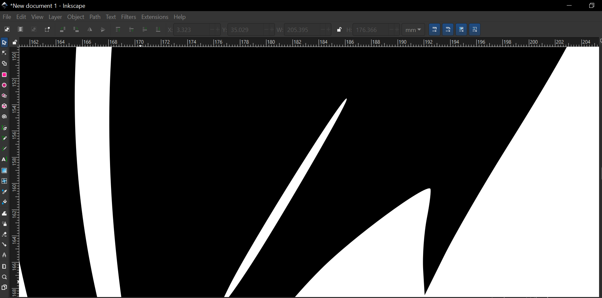Select the Pencil freehand tool
This screenshot has height=298, width=602.
[4, 139]
